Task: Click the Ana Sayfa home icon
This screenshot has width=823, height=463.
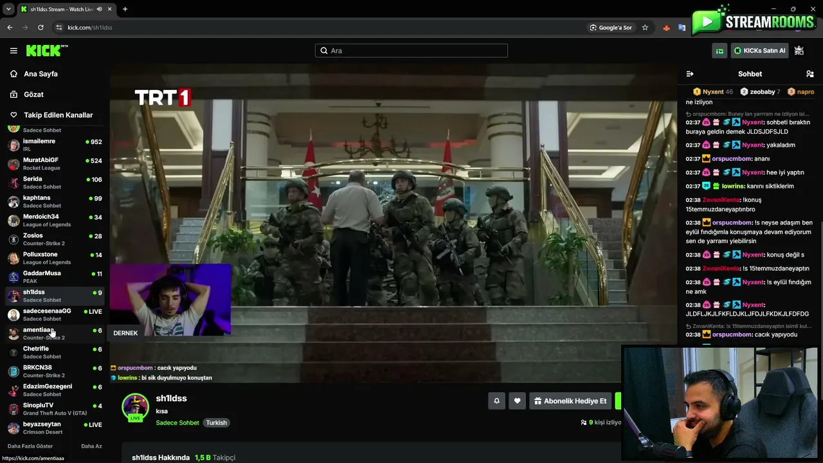Action: pos(14,74)
